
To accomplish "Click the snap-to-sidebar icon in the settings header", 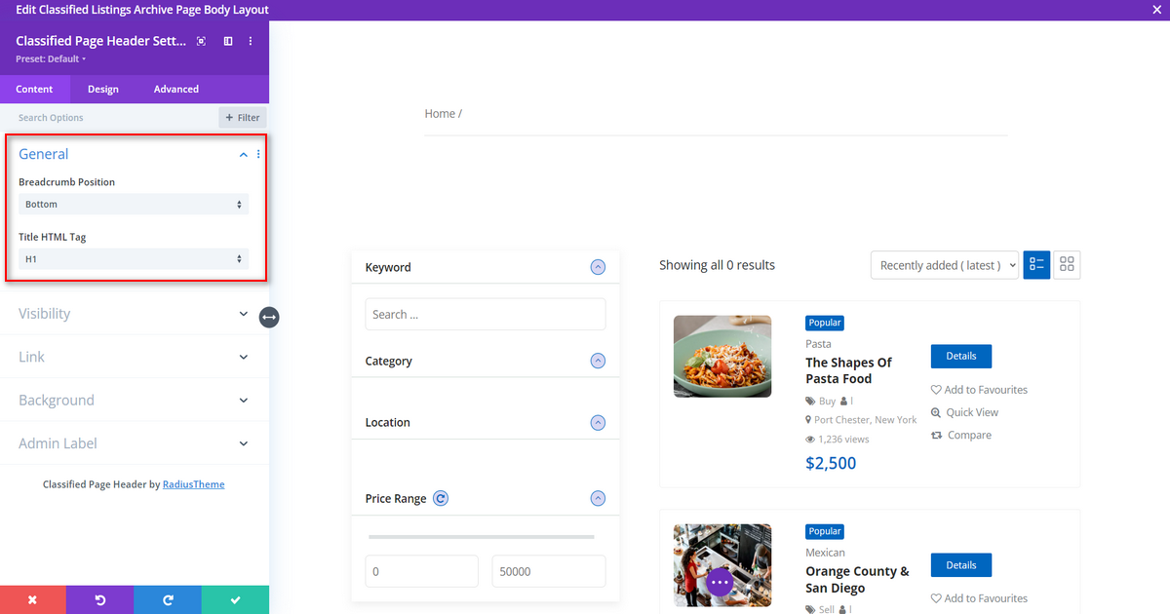I will click(228, 41).
